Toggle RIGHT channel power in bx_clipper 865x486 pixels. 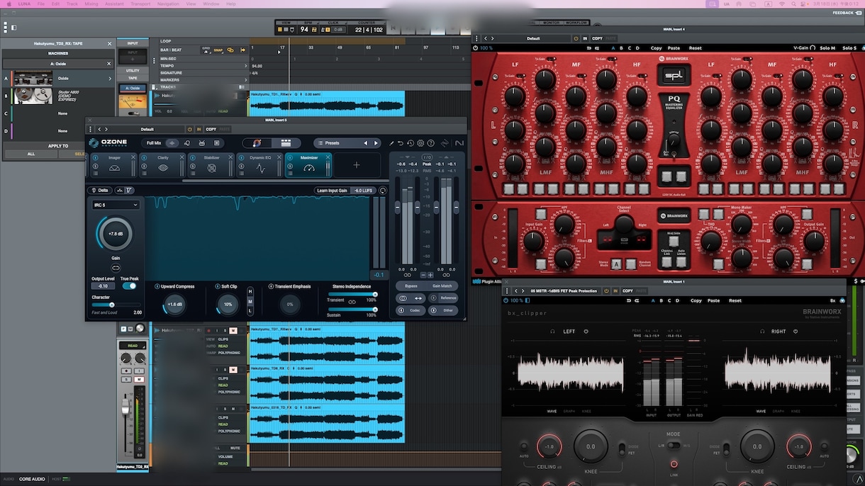click(794, 331)
